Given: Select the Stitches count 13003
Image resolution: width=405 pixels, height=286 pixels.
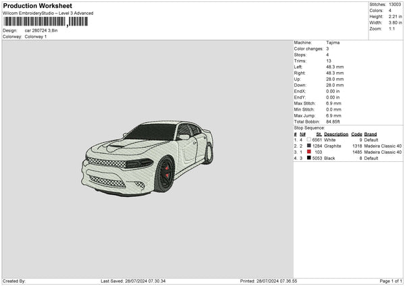Looking at the screenshot, I should tap(395, 5).
